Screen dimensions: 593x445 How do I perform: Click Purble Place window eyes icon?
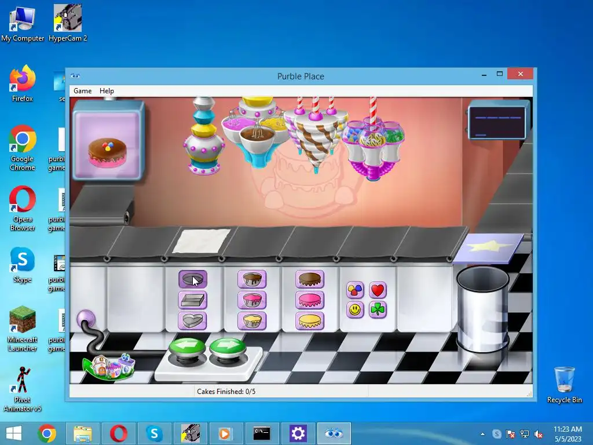[x=75, y=76]
